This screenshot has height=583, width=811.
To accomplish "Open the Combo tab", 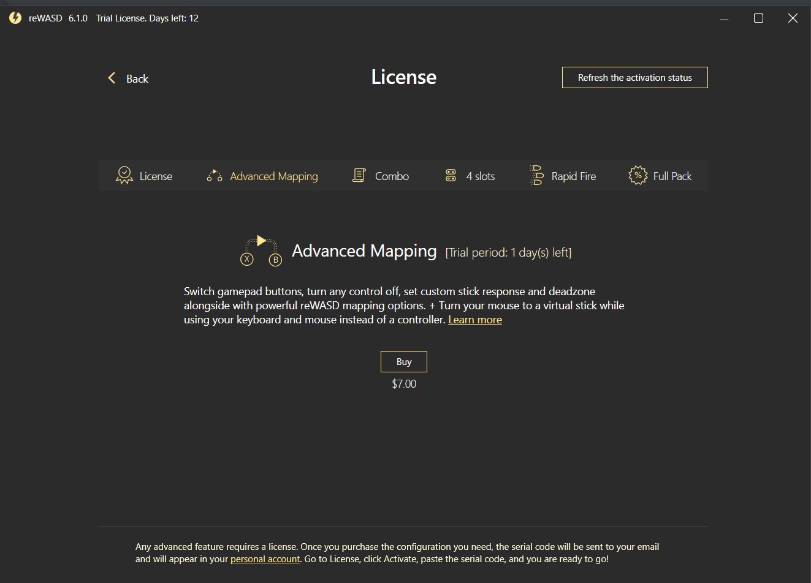I will pyautogui.click(x=381, y=176).
